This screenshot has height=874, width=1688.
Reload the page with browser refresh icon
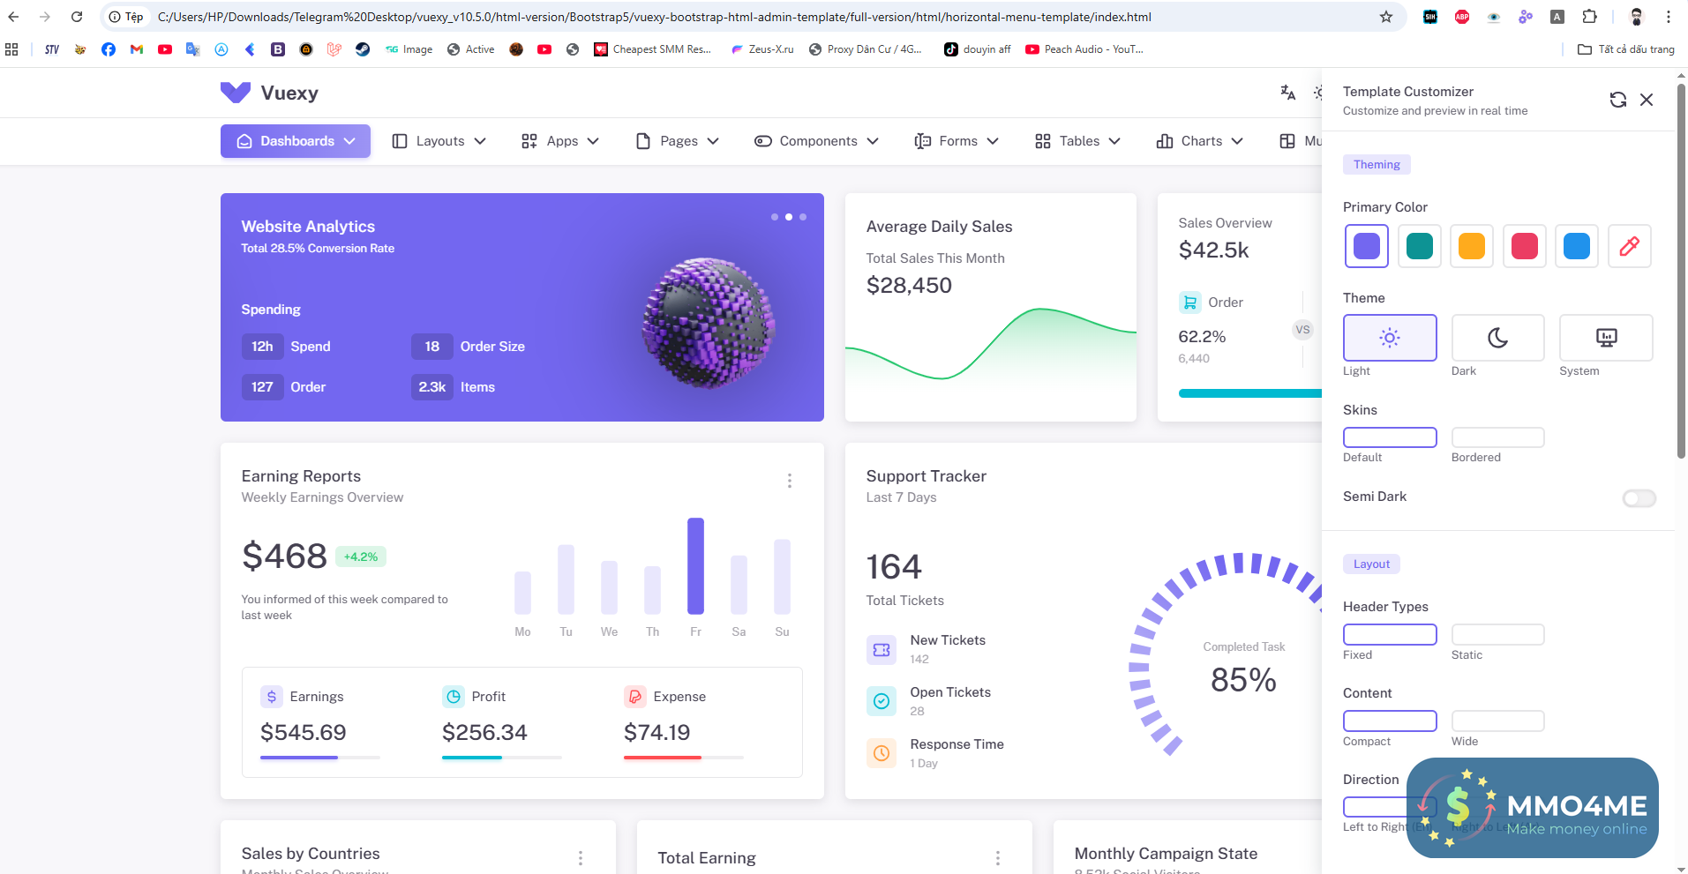77,17
